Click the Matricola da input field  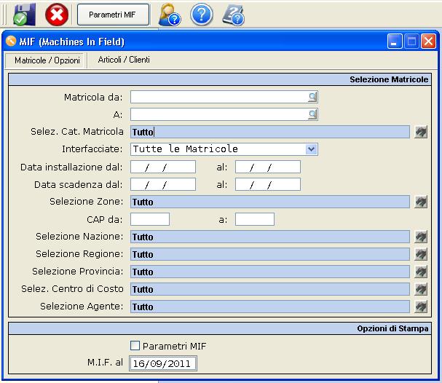click(218, 97)
